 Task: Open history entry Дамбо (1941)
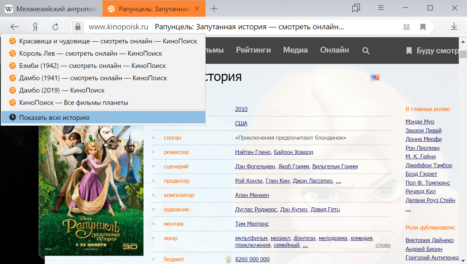click(x=103, y=78)
